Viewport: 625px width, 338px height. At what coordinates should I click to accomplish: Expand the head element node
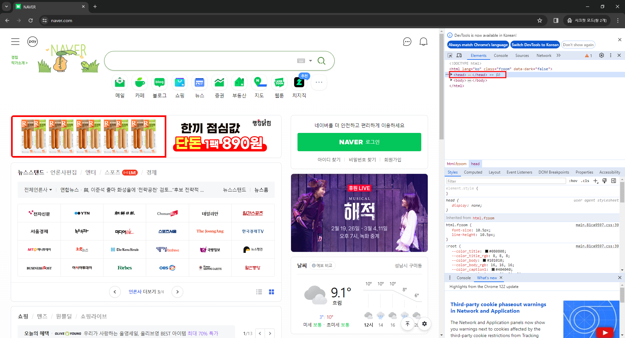(451, 74)
